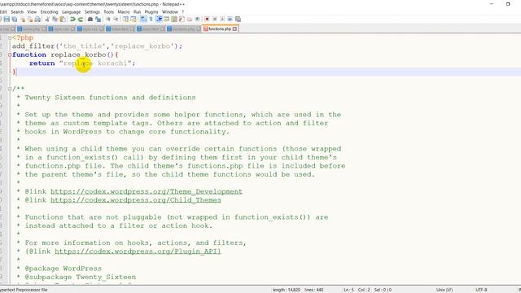
Task: Select the active functions.php tab
Action: pyautogui.click(x=219, y=29)
